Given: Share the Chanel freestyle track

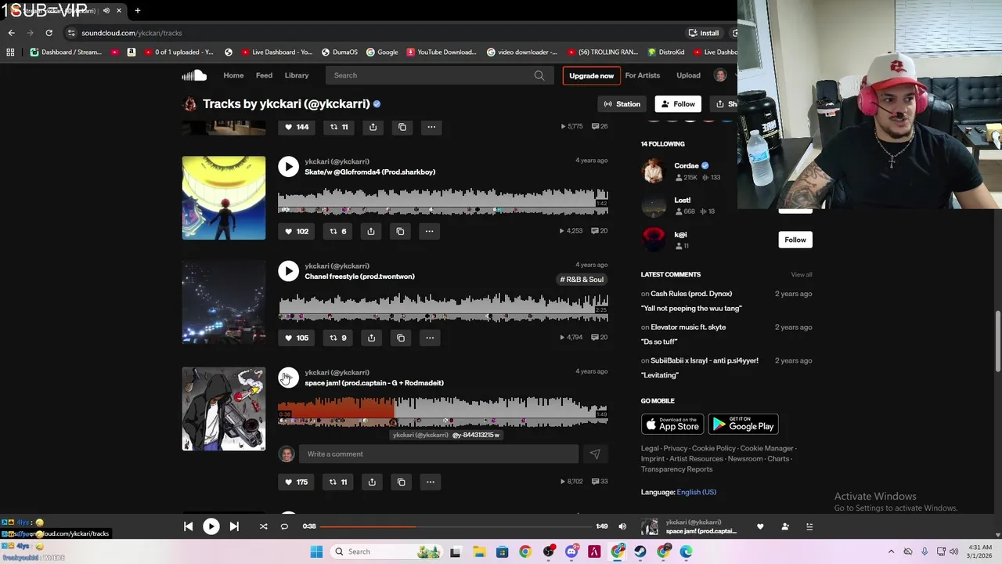Looking at the screenshot, I should [371, 338].
